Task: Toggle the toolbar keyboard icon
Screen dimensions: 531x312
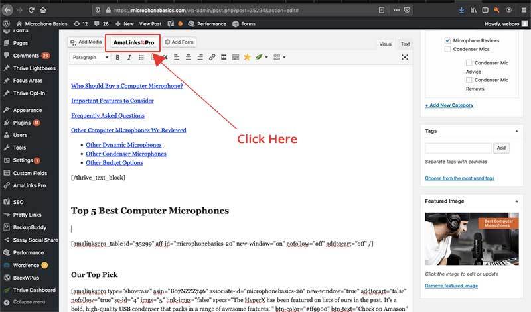Action: click(236, 57)
